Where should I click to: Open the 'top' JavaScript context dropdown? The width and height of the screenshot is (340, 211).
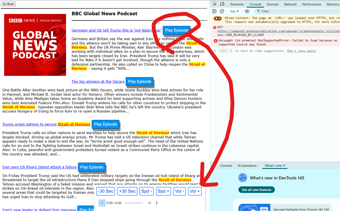click(234, 11)
